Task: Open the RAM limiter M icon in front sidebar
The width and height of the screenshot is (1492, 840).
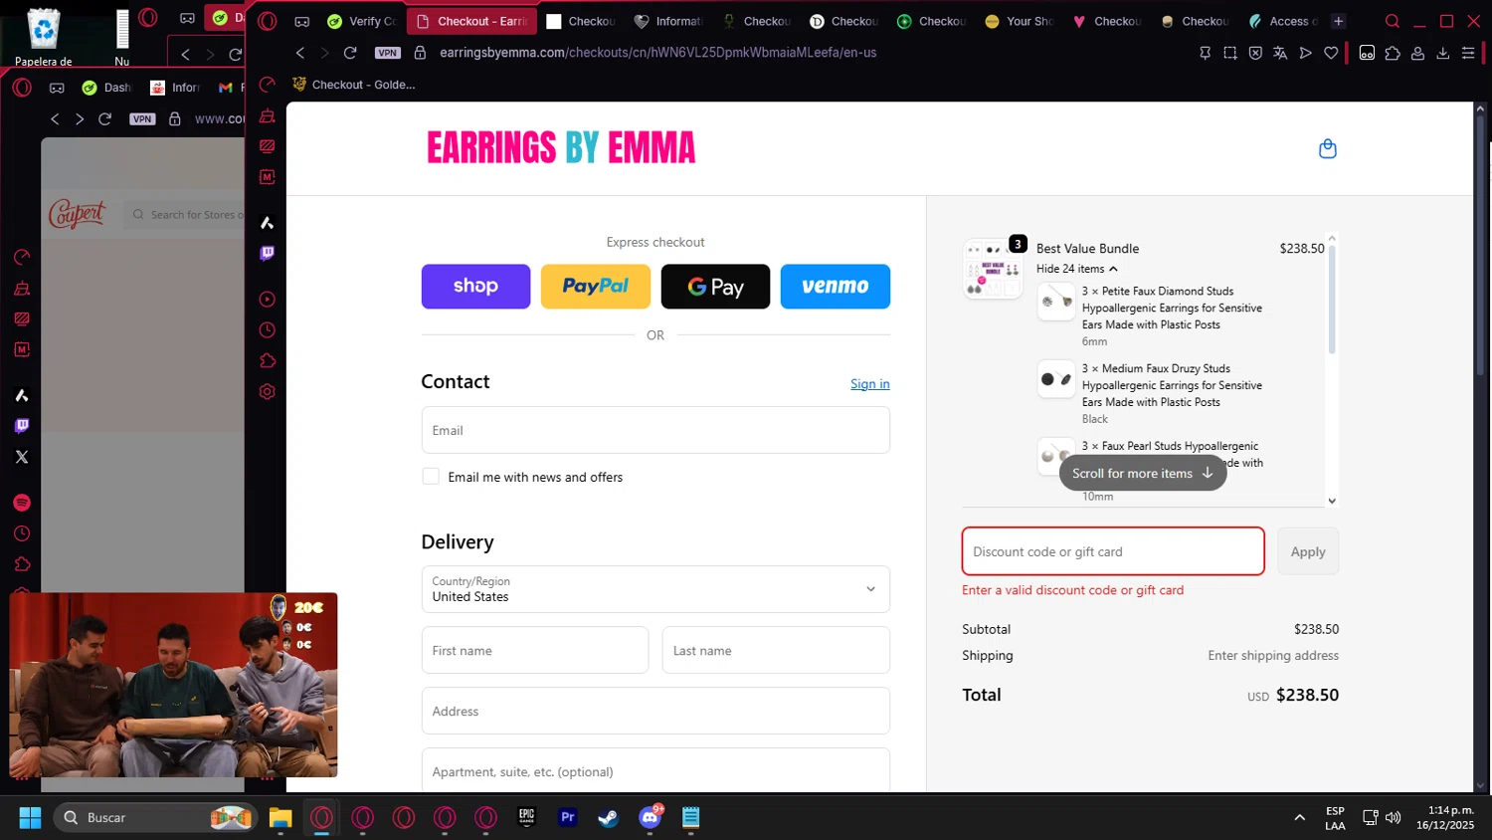Action: click(267, 177)
